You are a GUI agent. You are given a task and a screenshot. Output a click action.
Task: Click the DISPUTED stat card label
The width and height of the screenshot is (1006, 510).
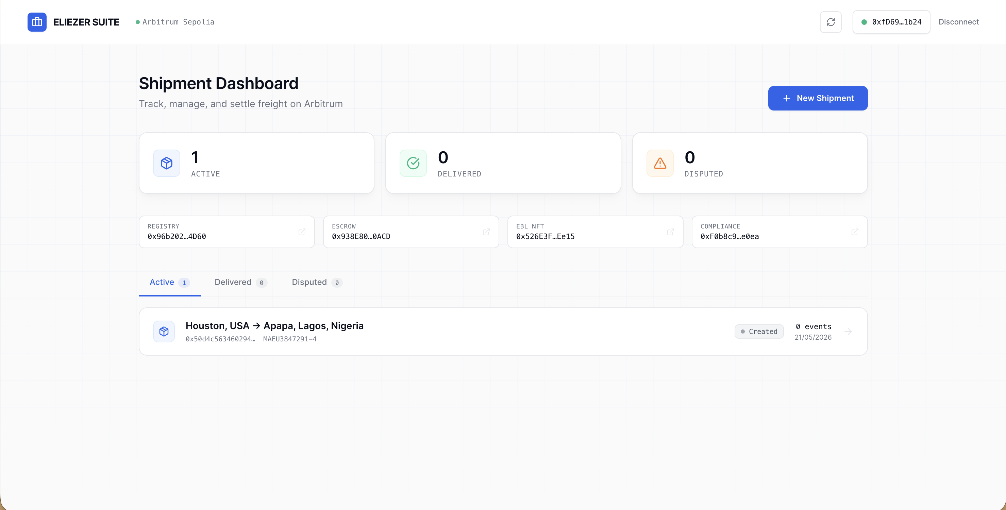704,174
